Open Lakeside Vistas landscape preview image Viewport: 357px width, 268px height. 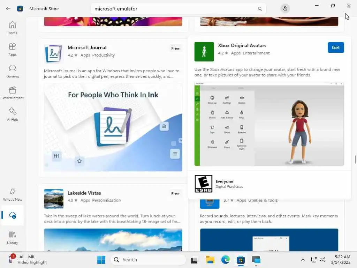pos(113,240)
